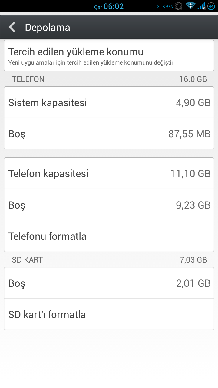
Task: Tap the back arrow icon
Action: tap(12, 27)
